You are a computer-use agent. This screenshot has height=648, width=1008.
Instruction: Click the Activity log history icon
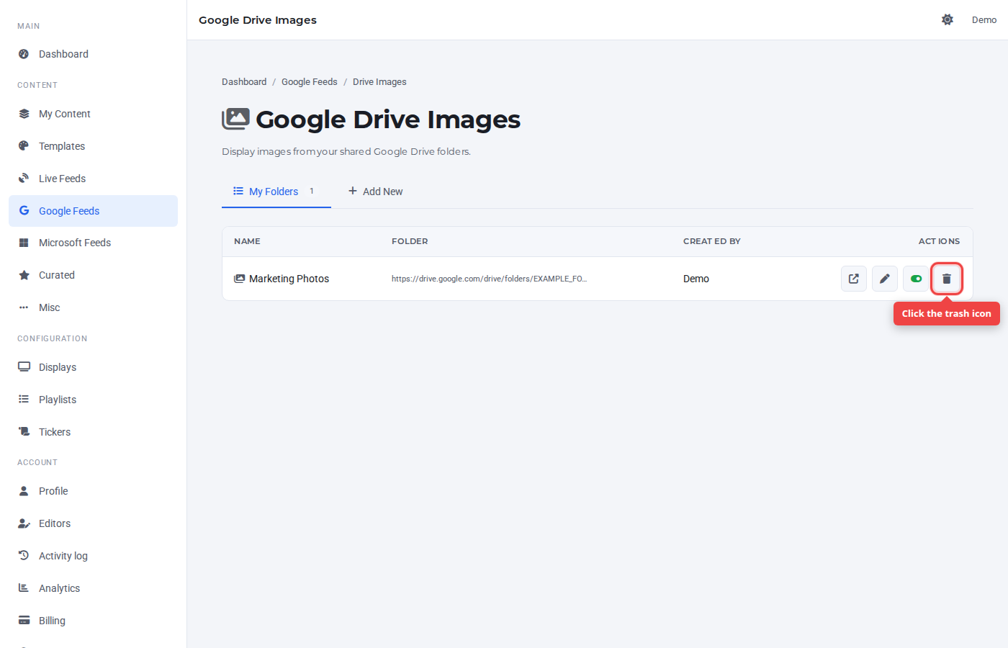24,556
